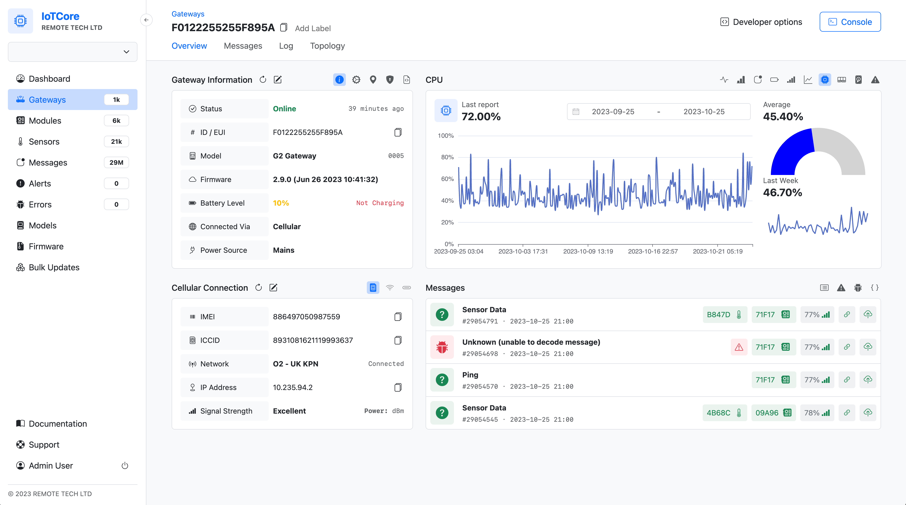The width and height of the screenshot is (906, 505).
Task: Collapse the sidebar with the arrow button
Action: coord(146,20)
